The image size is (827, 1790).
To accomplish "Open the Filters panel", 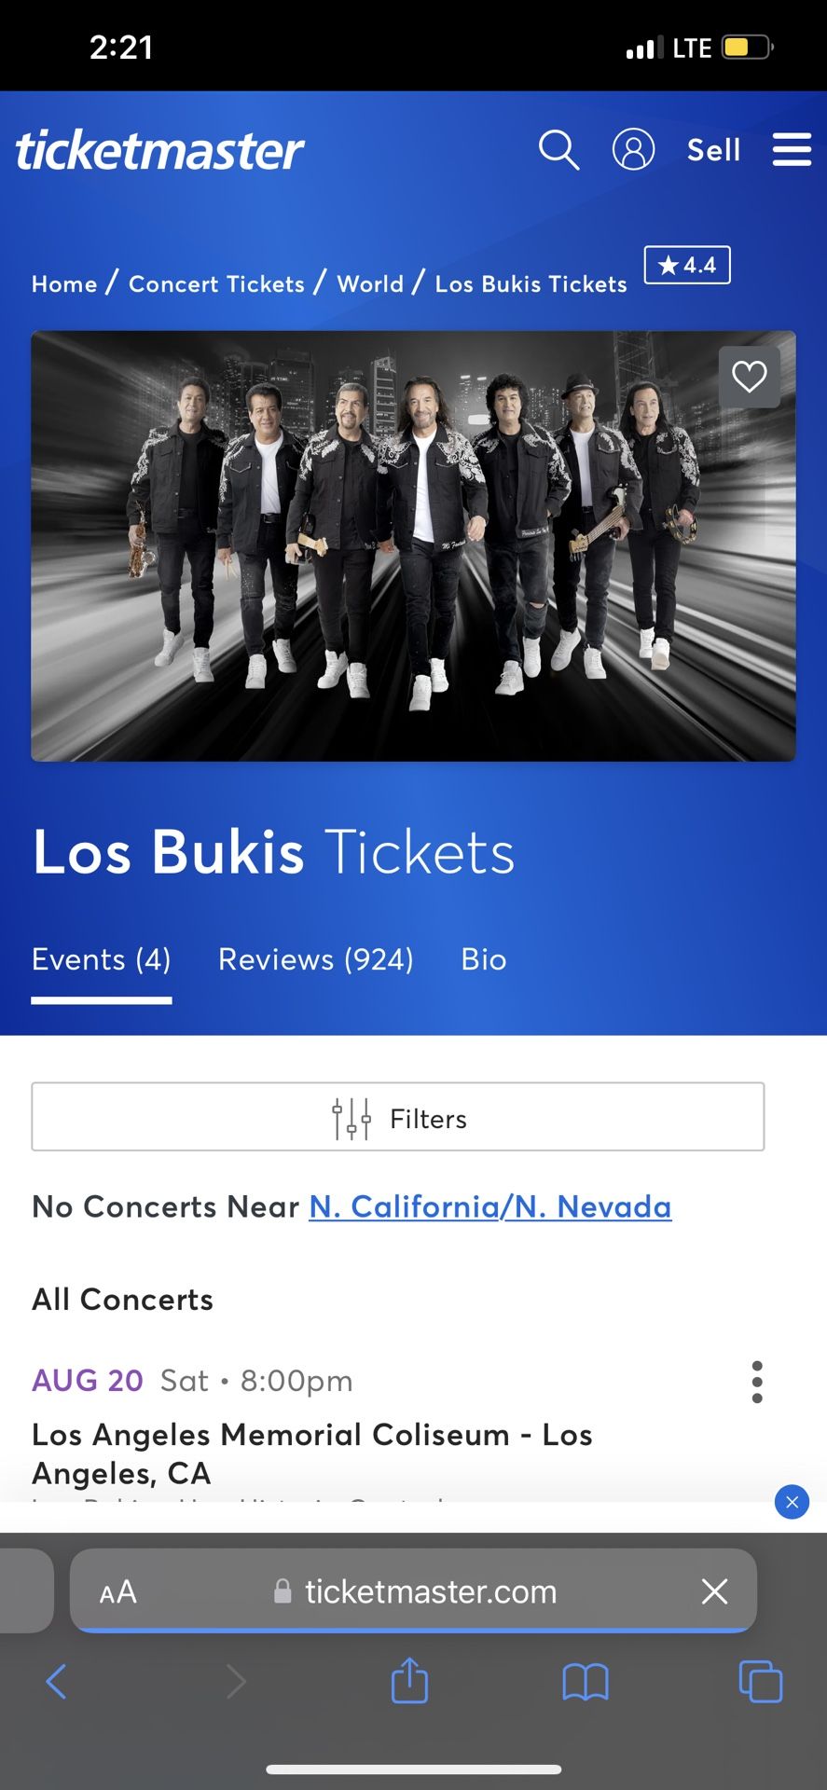I will [x=397, y=1117].
